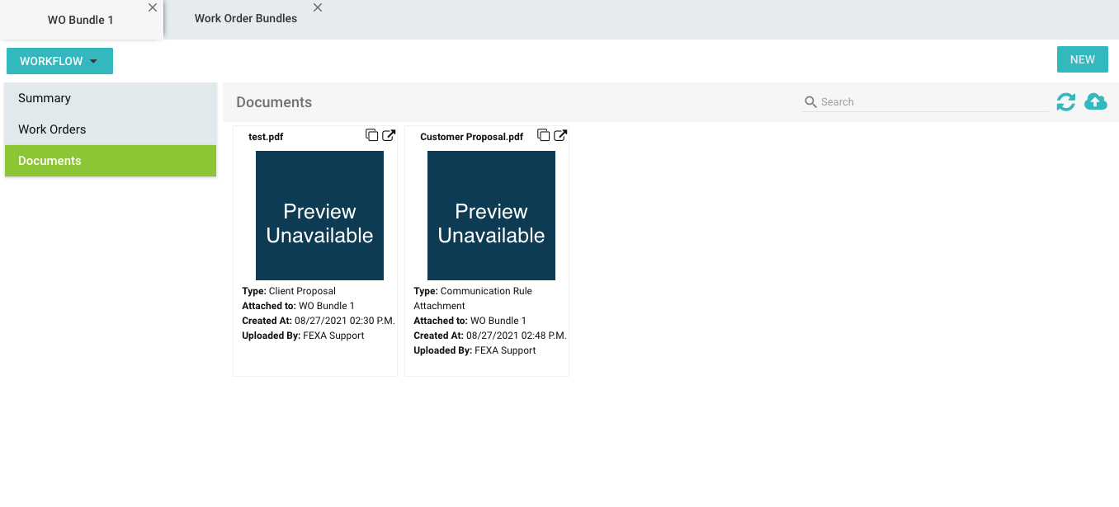This screenshot has width=1119, height=507.
Task: Copy the test.pdf document
Action: (x=371, y=135)
